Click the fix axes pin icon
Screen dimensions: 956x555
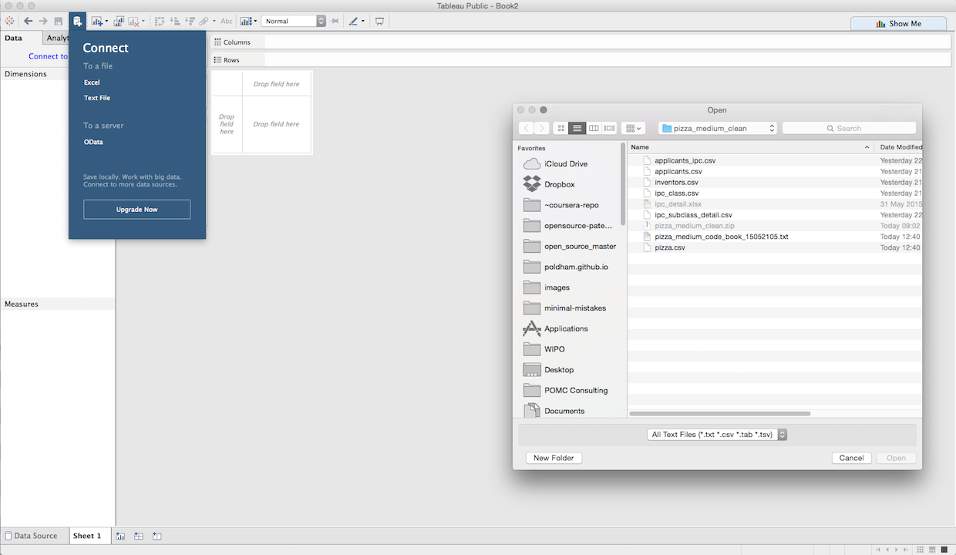click(335, 22)
